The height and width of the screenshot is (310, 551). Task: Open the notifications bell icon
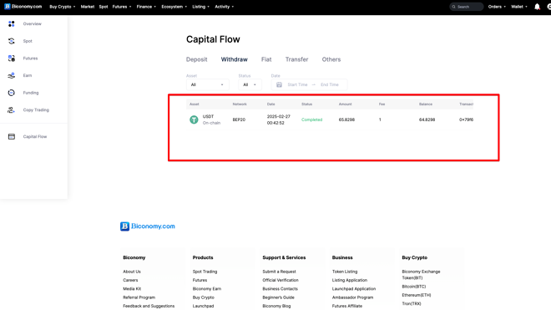coord(537,7)
